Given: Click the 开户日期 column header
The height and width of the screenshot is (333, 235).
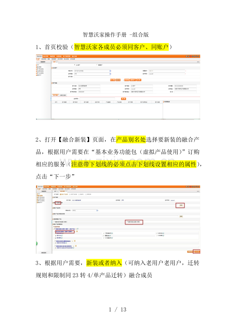Looking at the screenshot, I should coord(130,102).
